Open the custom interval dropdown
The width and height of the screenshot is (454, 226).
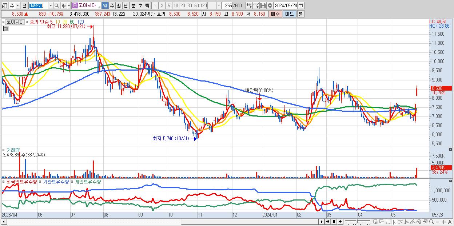[x=219, y=5]
